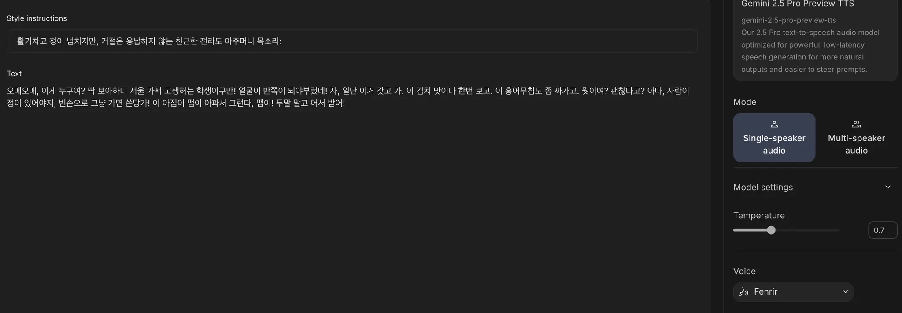Click the Style instructions label
Screen dimensions: 902x313
[37, 18]
